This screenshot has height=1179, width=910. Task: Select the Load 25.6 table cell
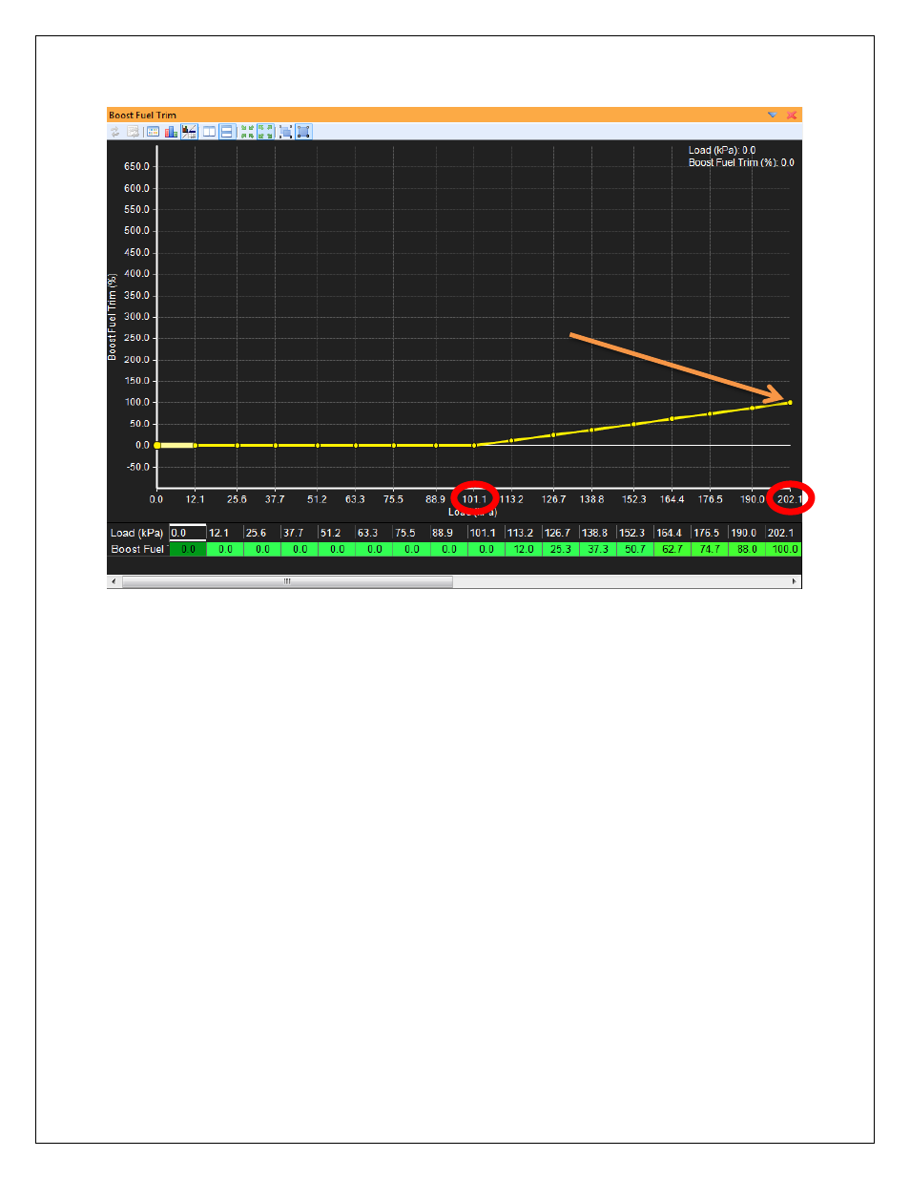[x=262, y=533]
